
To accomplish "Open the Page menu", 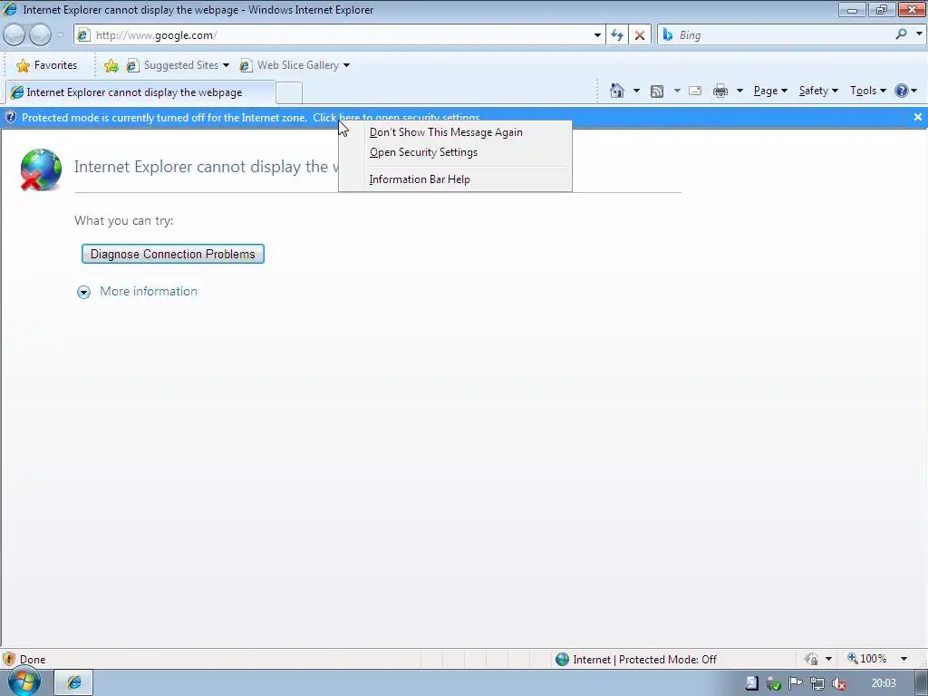I will pos(770,91).
